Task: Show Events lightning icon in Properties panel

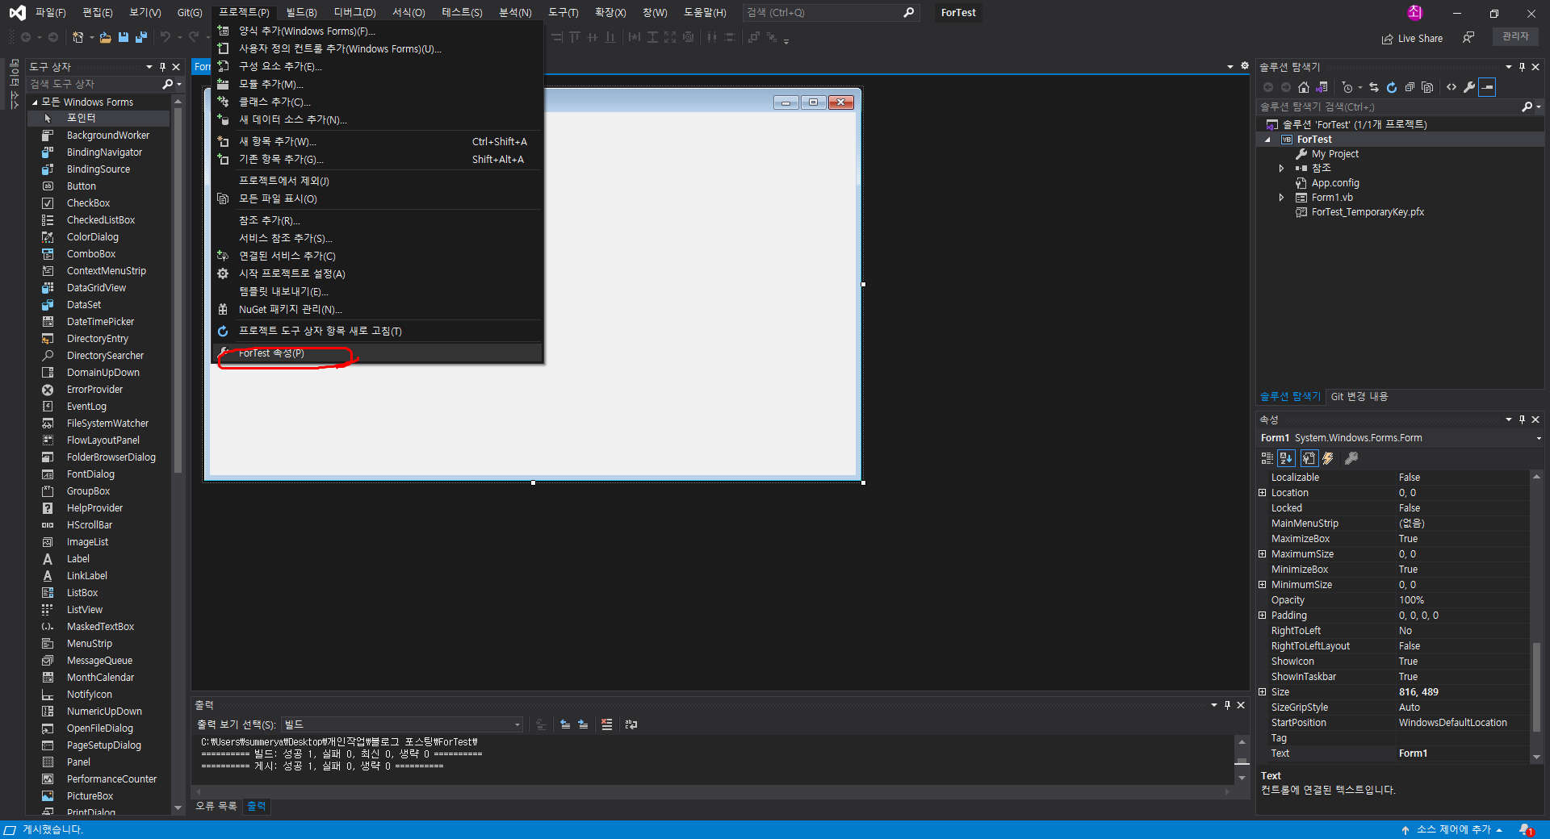Action: (x=1328, y=458)
